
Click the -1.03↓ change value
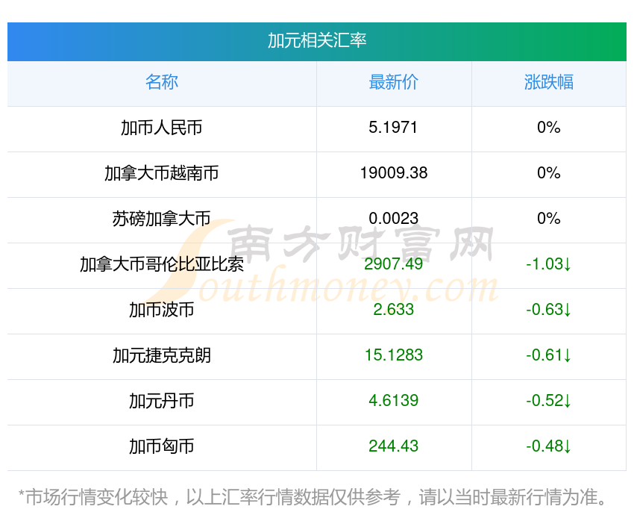(x=549, y=264)
